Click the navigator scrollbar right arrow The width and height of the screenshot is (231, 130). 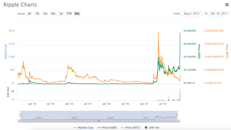pyautogui.click(x=179, y=121)
